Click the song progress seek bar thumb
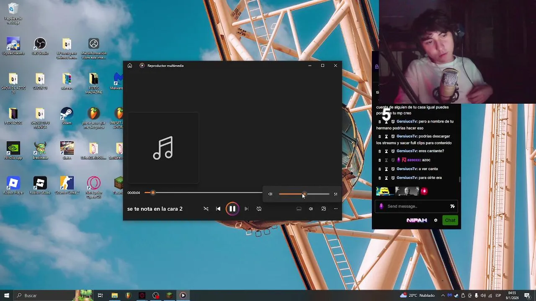The image size is (536, 301). [153, 193]
